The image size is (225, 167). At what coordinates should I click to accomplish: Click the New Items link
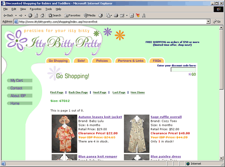[x=137, y=92]
